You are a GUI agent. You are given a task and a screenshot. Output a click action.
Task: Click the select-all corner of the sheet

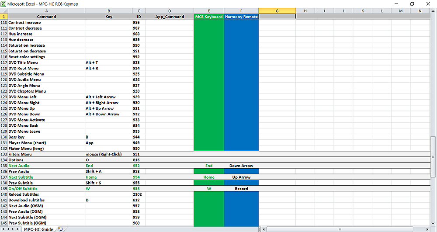coord(4,11)
